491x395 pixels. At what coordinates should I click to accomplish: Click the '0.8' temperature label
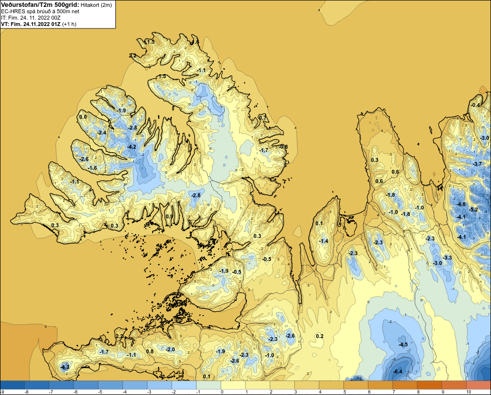pyautogui.click(x=150, y=351)
